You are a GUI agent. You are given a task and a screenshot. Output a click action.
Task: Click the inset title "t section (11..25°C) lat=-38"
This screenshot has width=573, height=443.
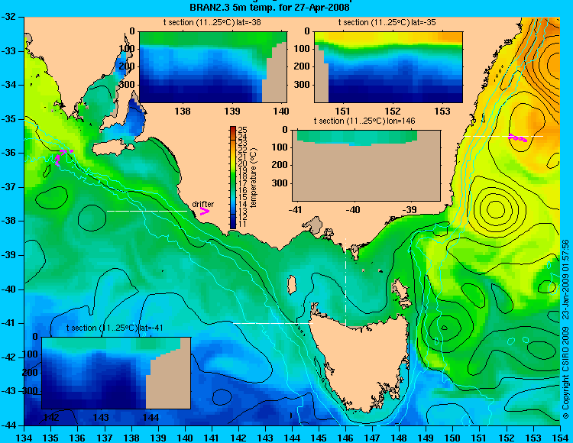point(212,22)
